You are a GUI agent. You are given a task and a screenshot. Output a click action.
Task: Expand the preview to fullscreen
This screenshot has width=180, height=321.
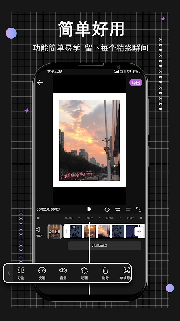(x=139, y=209)
